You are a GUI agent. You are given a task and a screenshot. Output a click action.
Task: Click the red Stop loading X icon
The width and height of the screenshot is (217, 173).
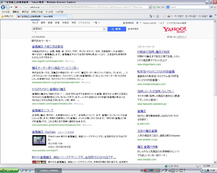coord(163,7)
